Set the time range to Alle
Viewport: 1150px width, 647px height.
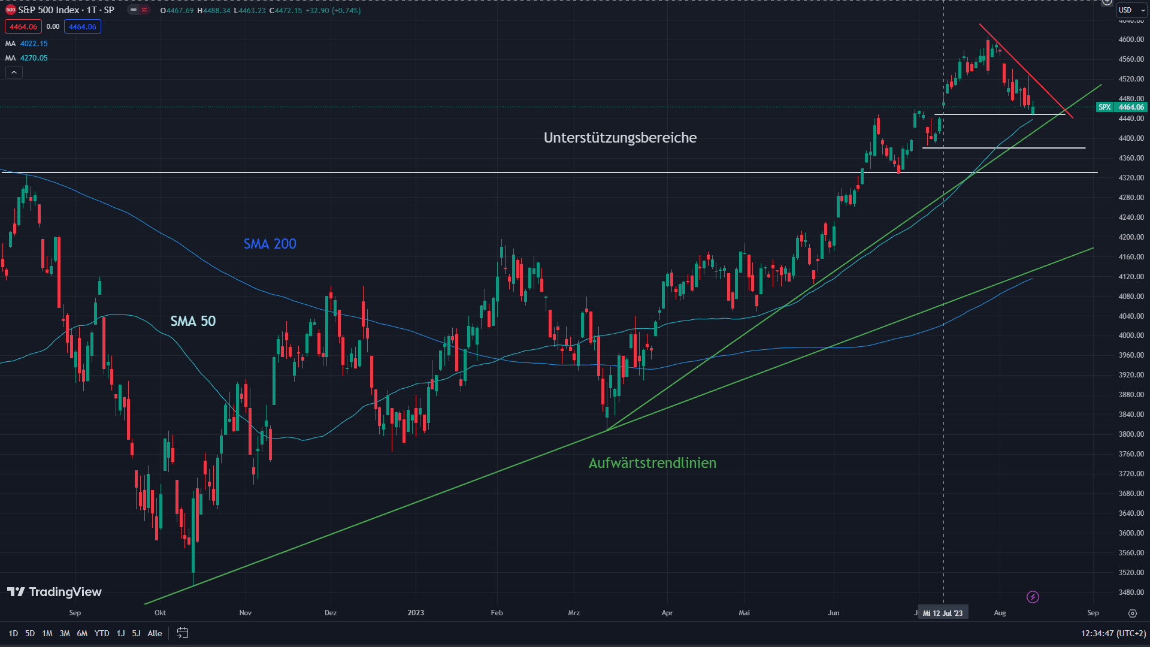point(155,633)
